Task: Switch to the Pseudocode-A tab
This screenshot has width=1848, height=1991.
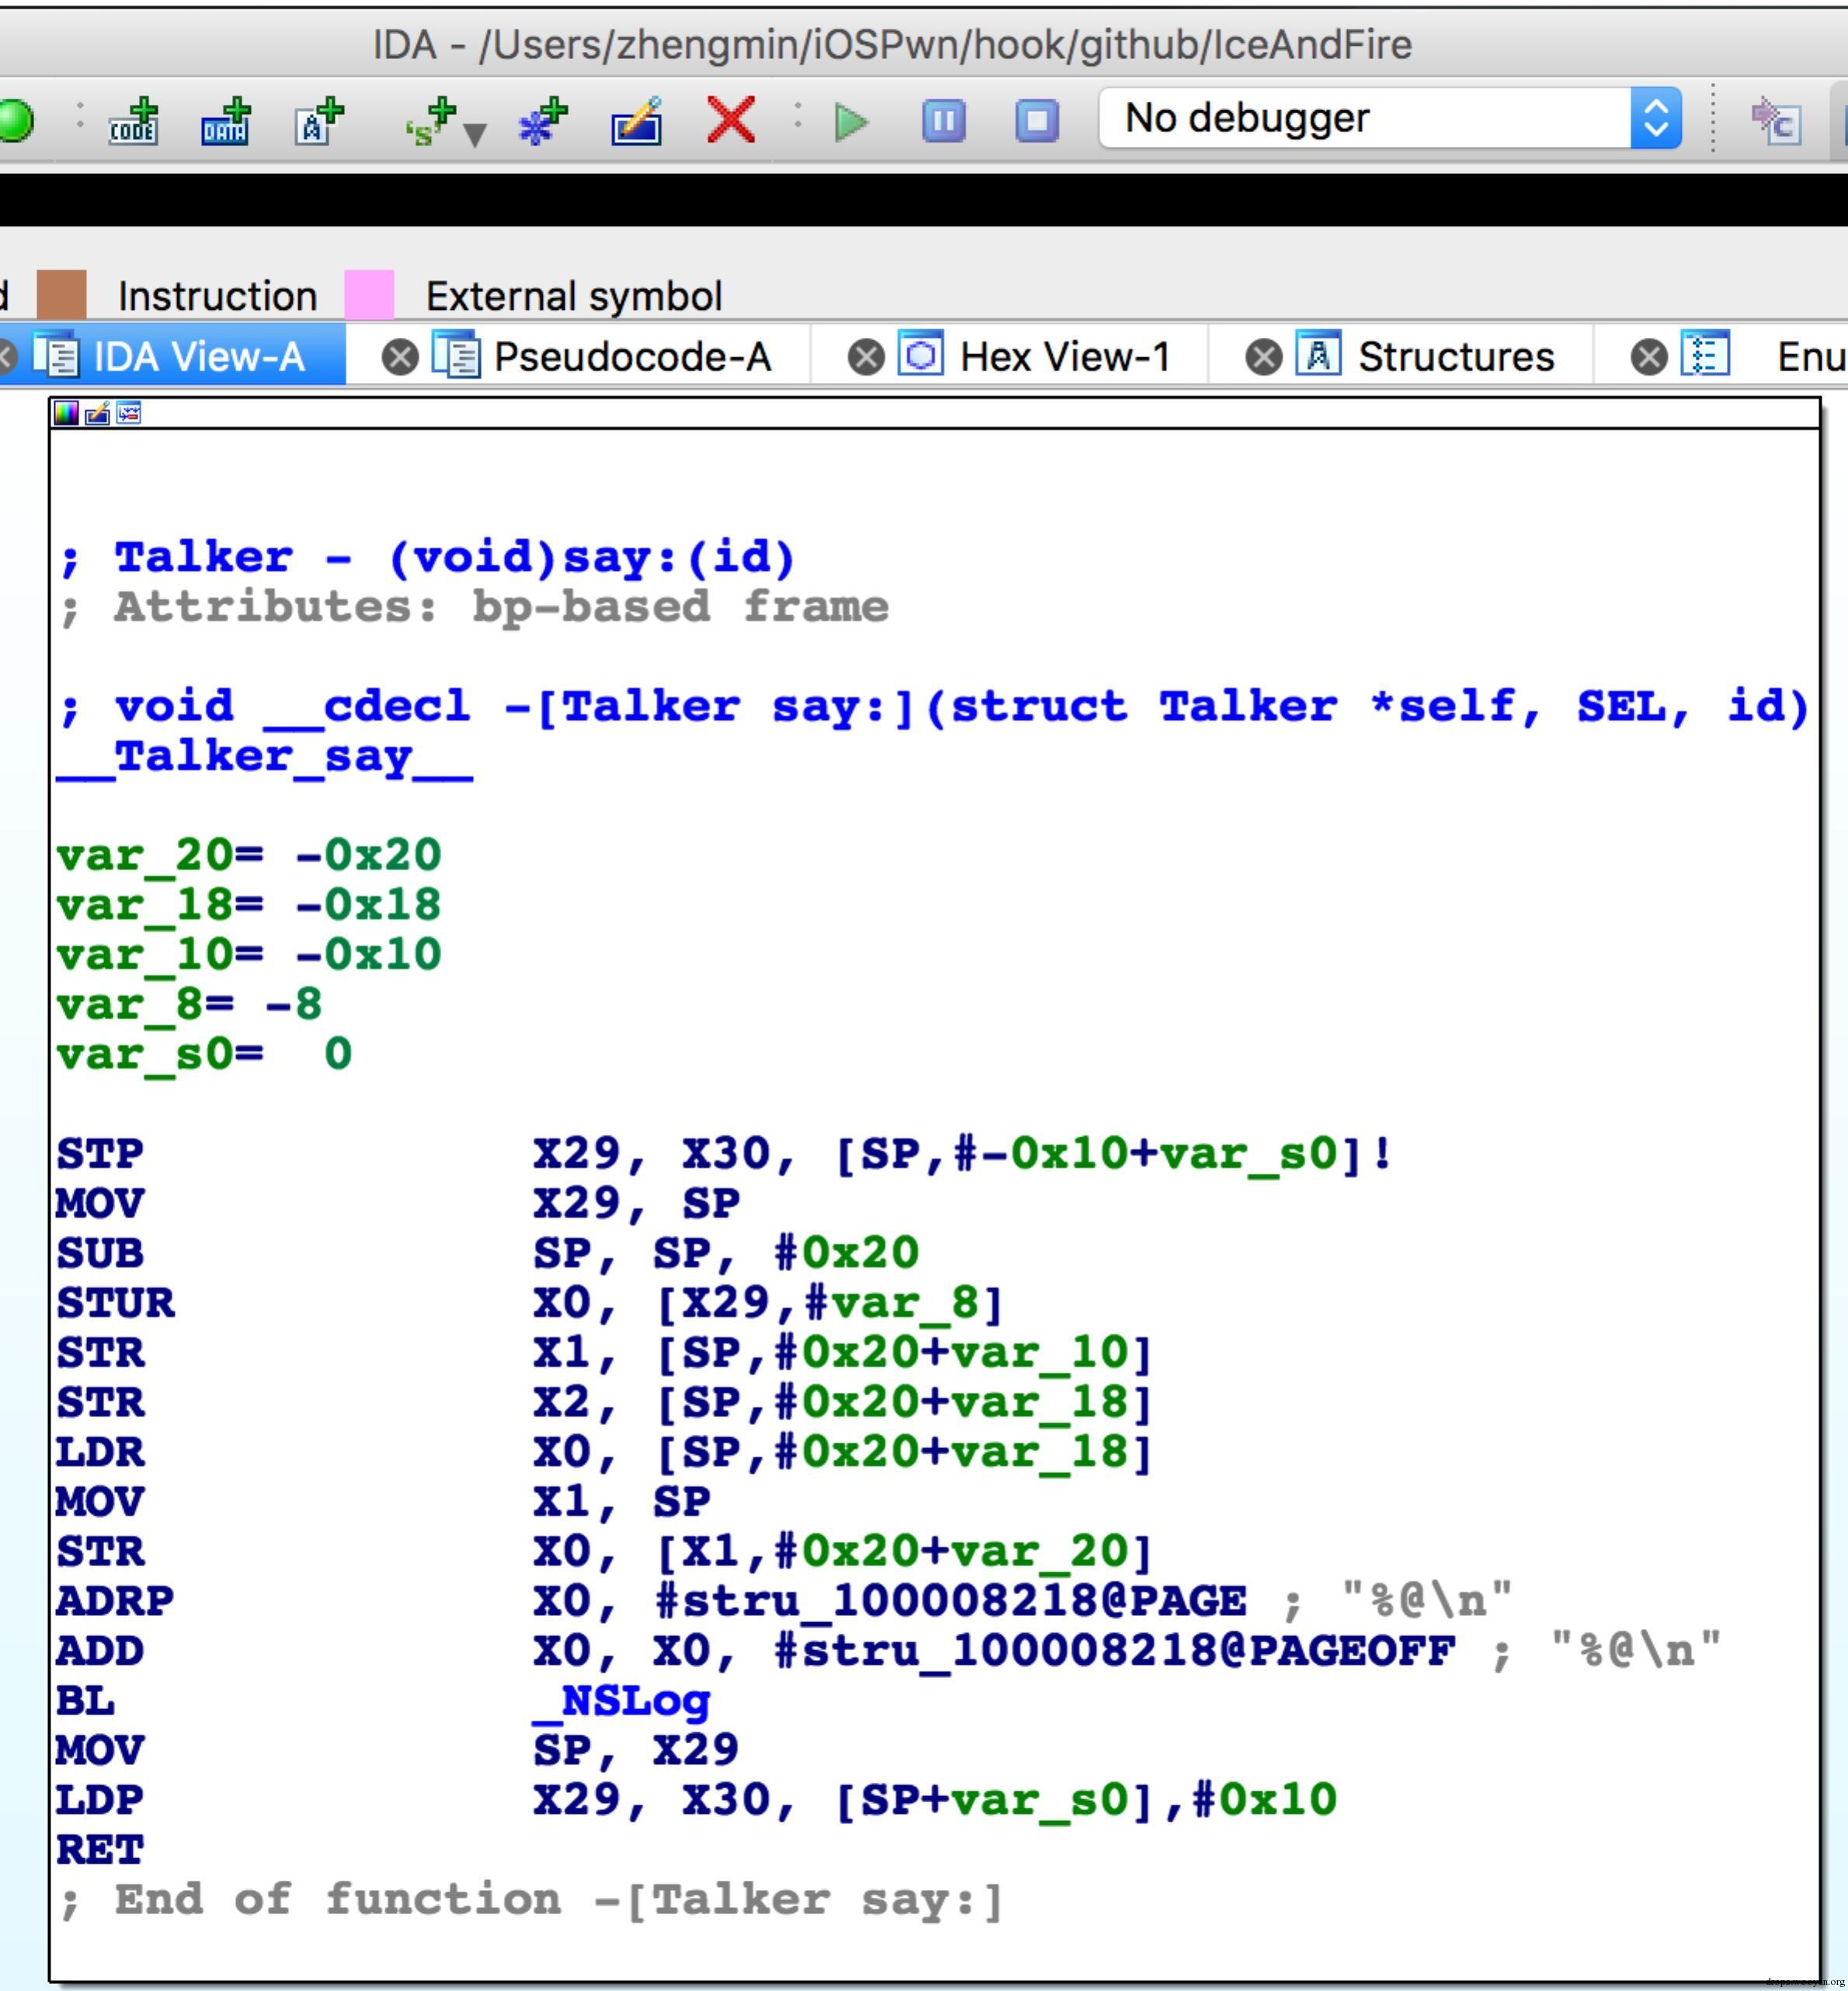Action: coord(631,357)
